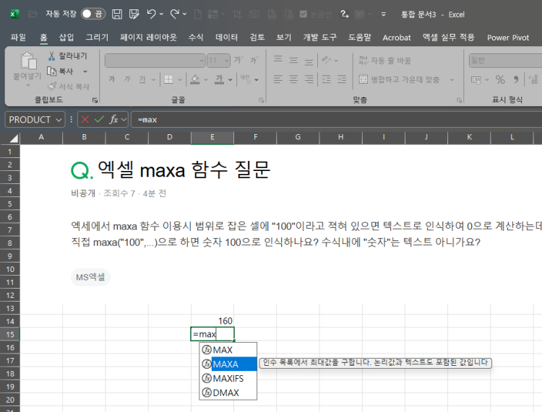Click 자동 줄 바꿈 wrap text

pyautogui.click(x=384, y=61)
